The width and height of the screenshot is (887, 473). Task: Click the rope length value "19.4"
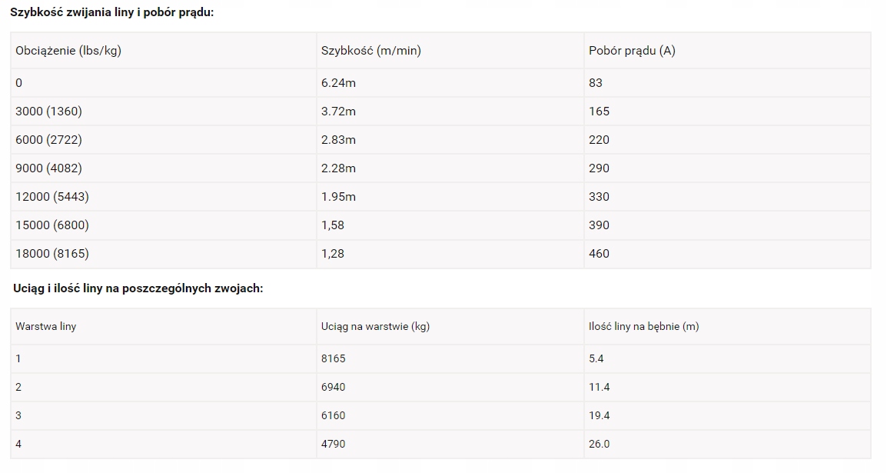(600, 415)
